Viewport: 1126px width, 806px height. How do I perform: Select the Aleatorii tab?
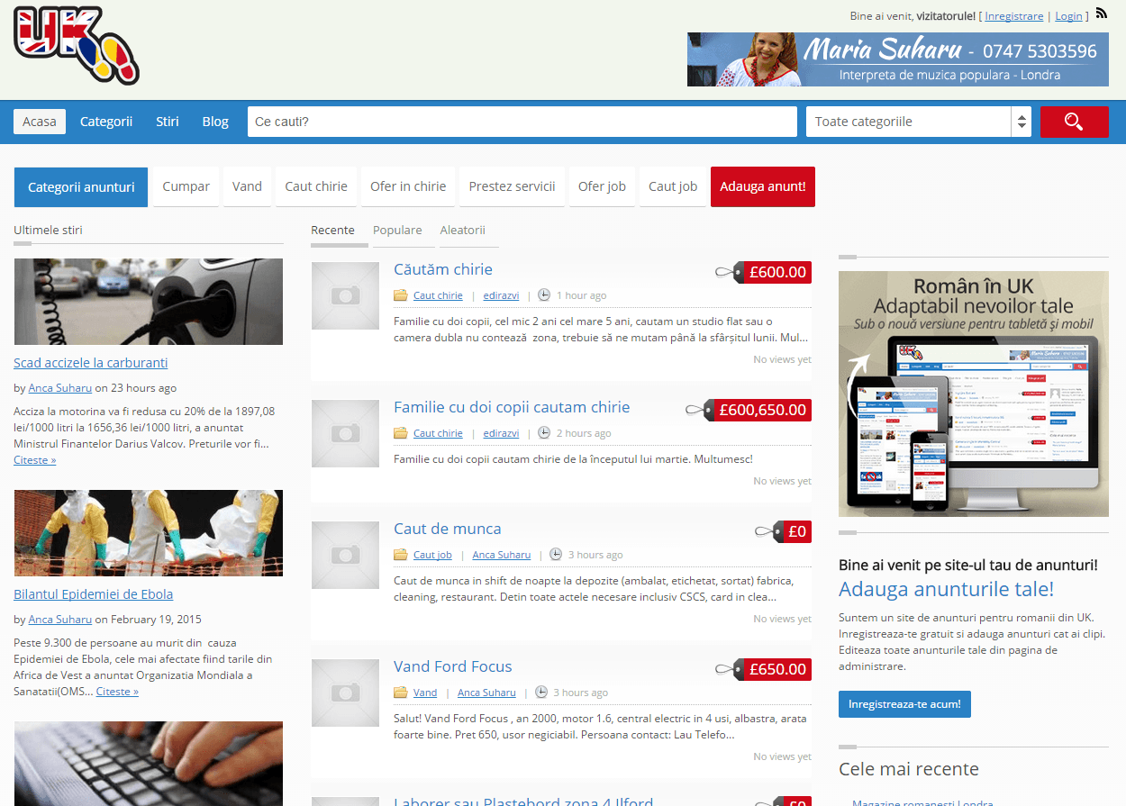(x=462, y=231)
